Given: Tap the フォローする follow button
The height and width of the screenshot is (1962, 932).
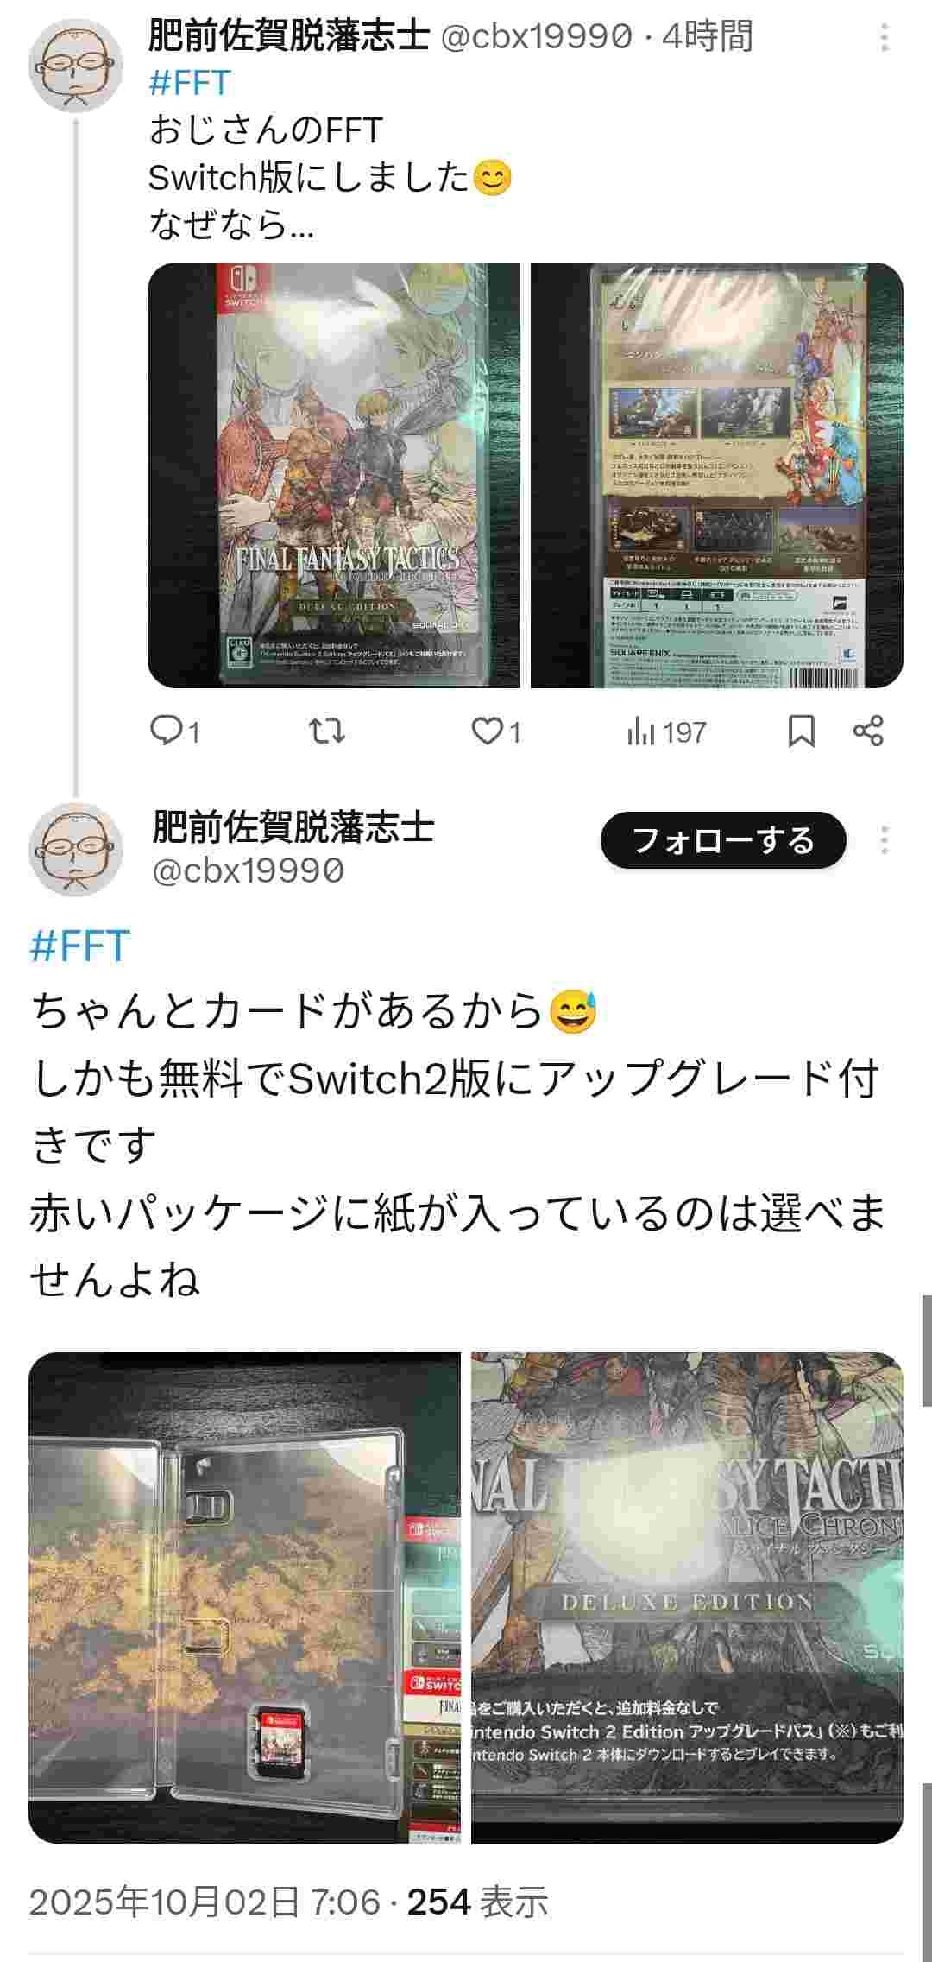Looking at the screenshot, I should coord(723,840).
